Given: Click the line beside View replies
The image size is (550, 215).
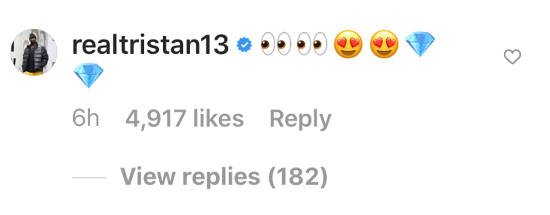Looking at the screenshot, I should (89, 178).
